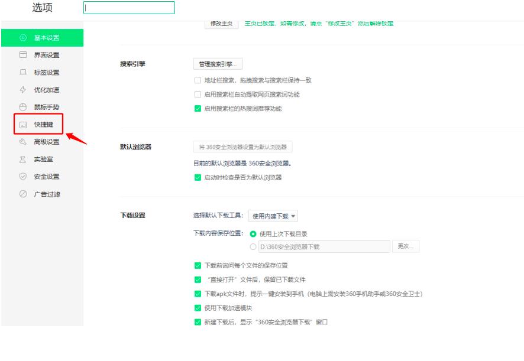Enable 启用搜索栏自动提取网页搜索词功能 checkbox
This screenshot has width=524, height=361.
click(198, 94)
